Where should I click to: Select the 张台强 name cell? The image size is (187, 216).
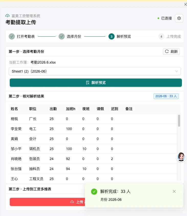click(16, 169)
